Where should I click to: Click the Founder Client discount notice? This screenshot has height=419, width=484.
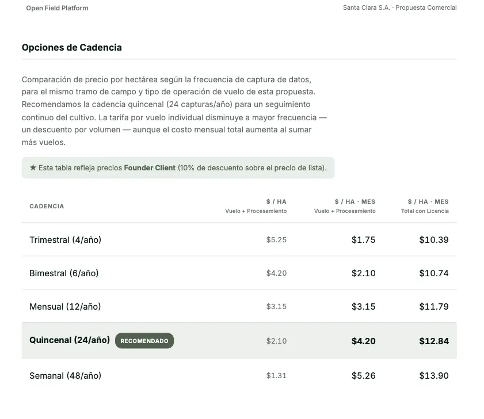[178, 167]
